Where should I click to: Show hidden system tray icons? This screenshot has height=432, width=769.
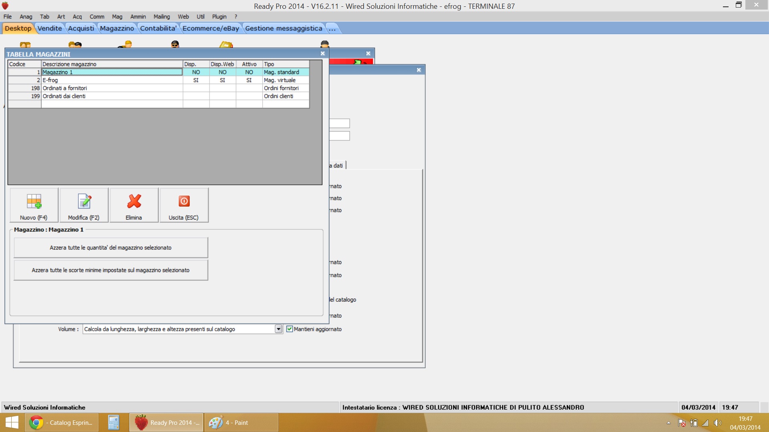click(668, 423)
